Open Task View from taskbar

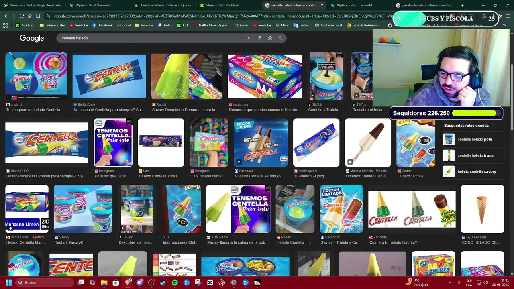pyautogui.click(x=81, y=283)
